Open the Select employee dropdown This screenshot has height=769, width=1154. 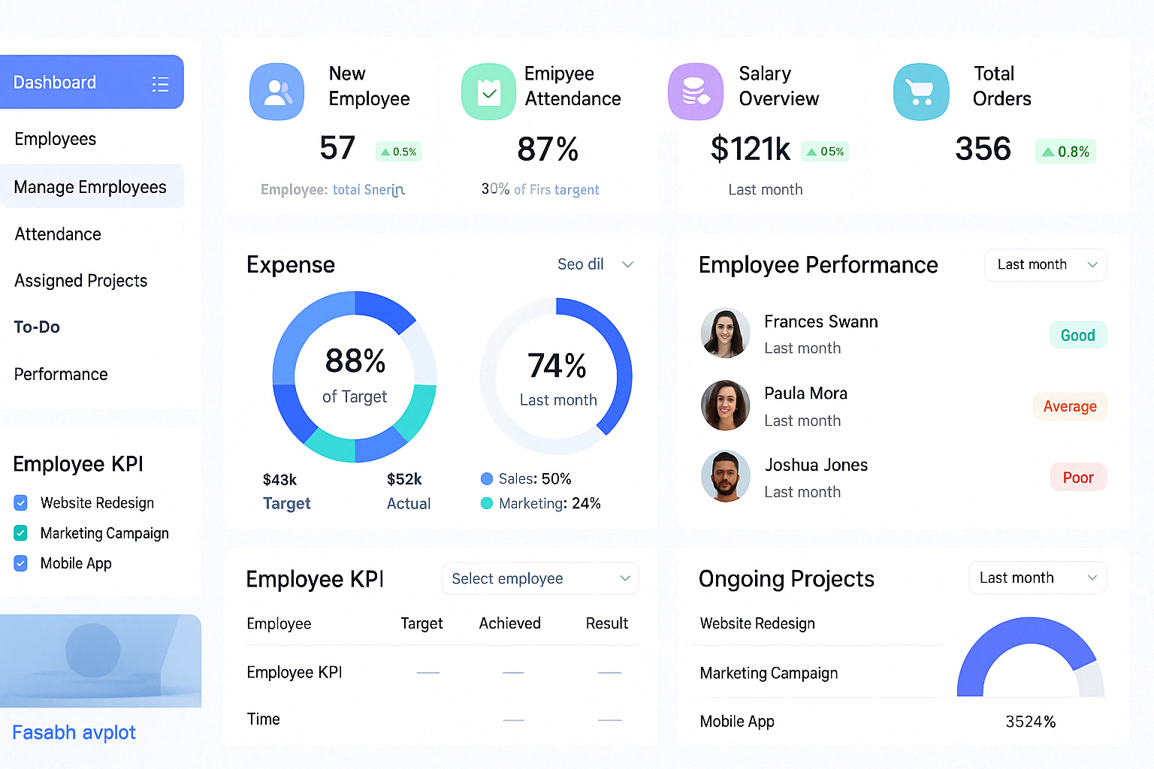pyautogui.click(x=539, y=578)
